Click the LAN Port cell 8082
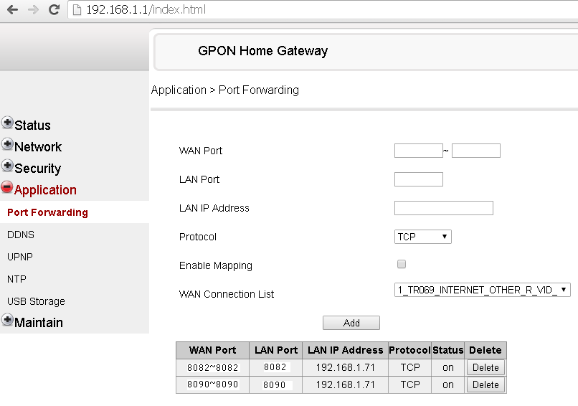 [275, 367]
